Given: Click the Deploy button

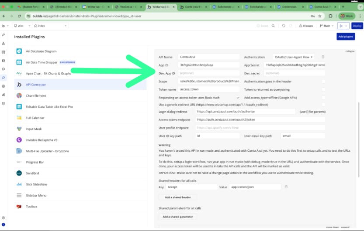Looking at the screenshot, I should pyautogui.click(x=357, y=26).
